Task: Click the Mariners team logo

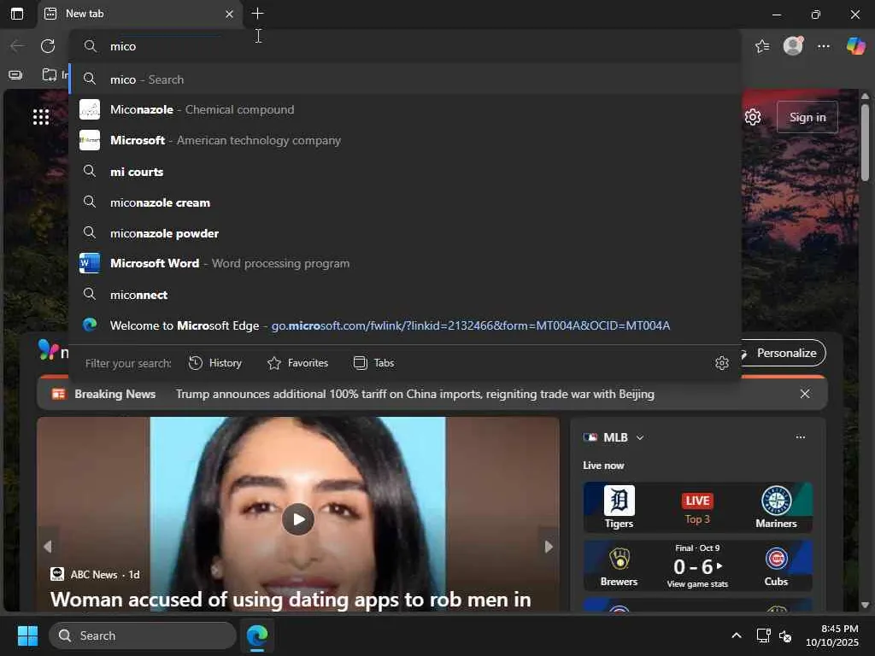Action: click(776, 501)
